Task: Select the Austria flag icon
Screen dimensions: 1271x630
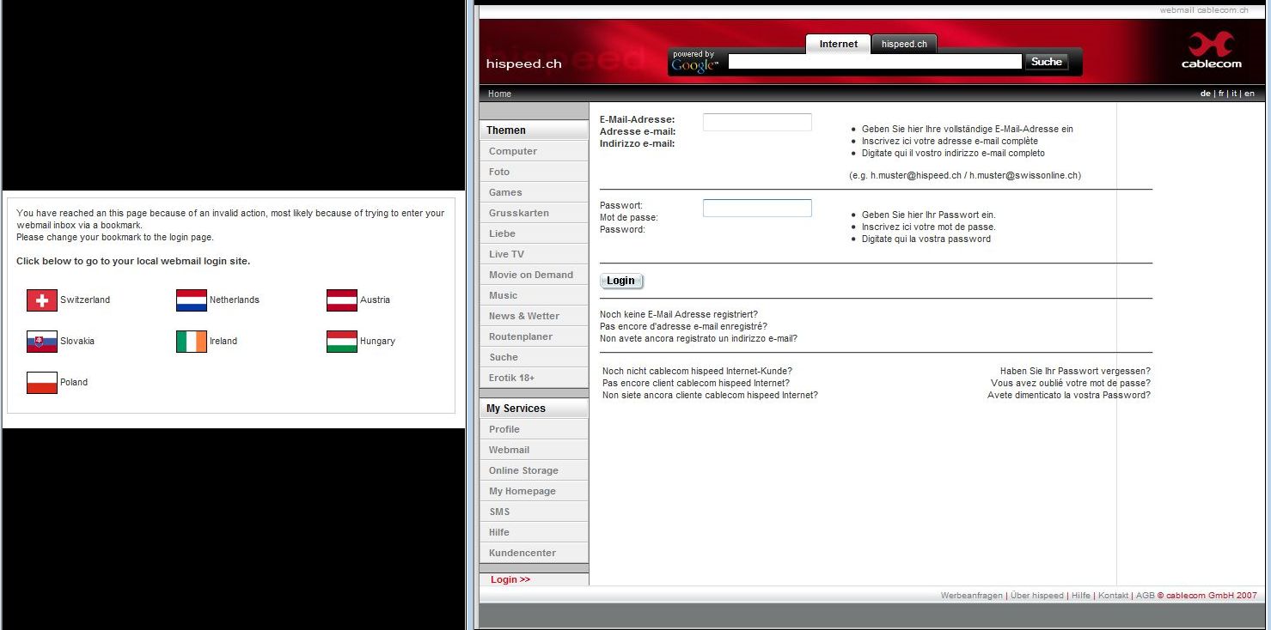Action: point(342,300)
